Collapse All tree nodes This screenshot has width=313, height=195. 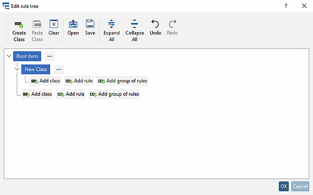tap(134, 31)
